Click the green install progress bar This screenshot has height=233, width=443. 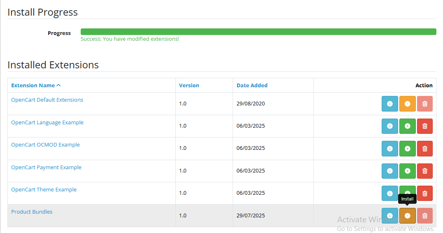(258, 32)
